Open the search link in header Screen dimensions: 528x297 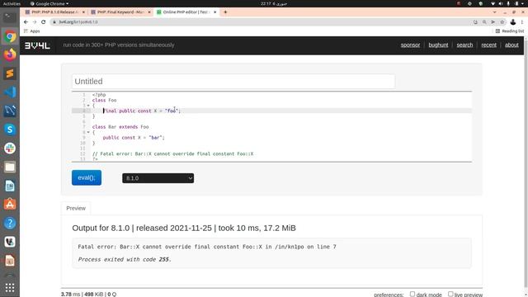464,45
